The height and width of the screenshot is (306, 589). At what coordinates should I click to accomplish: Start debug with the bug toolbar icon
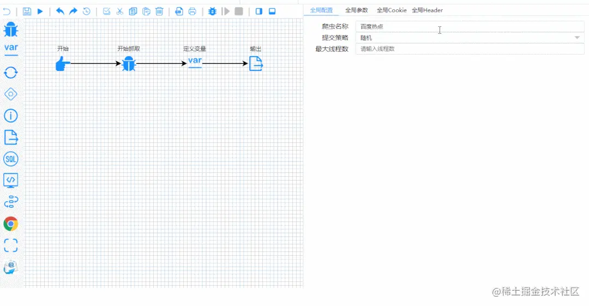[212, 11]
